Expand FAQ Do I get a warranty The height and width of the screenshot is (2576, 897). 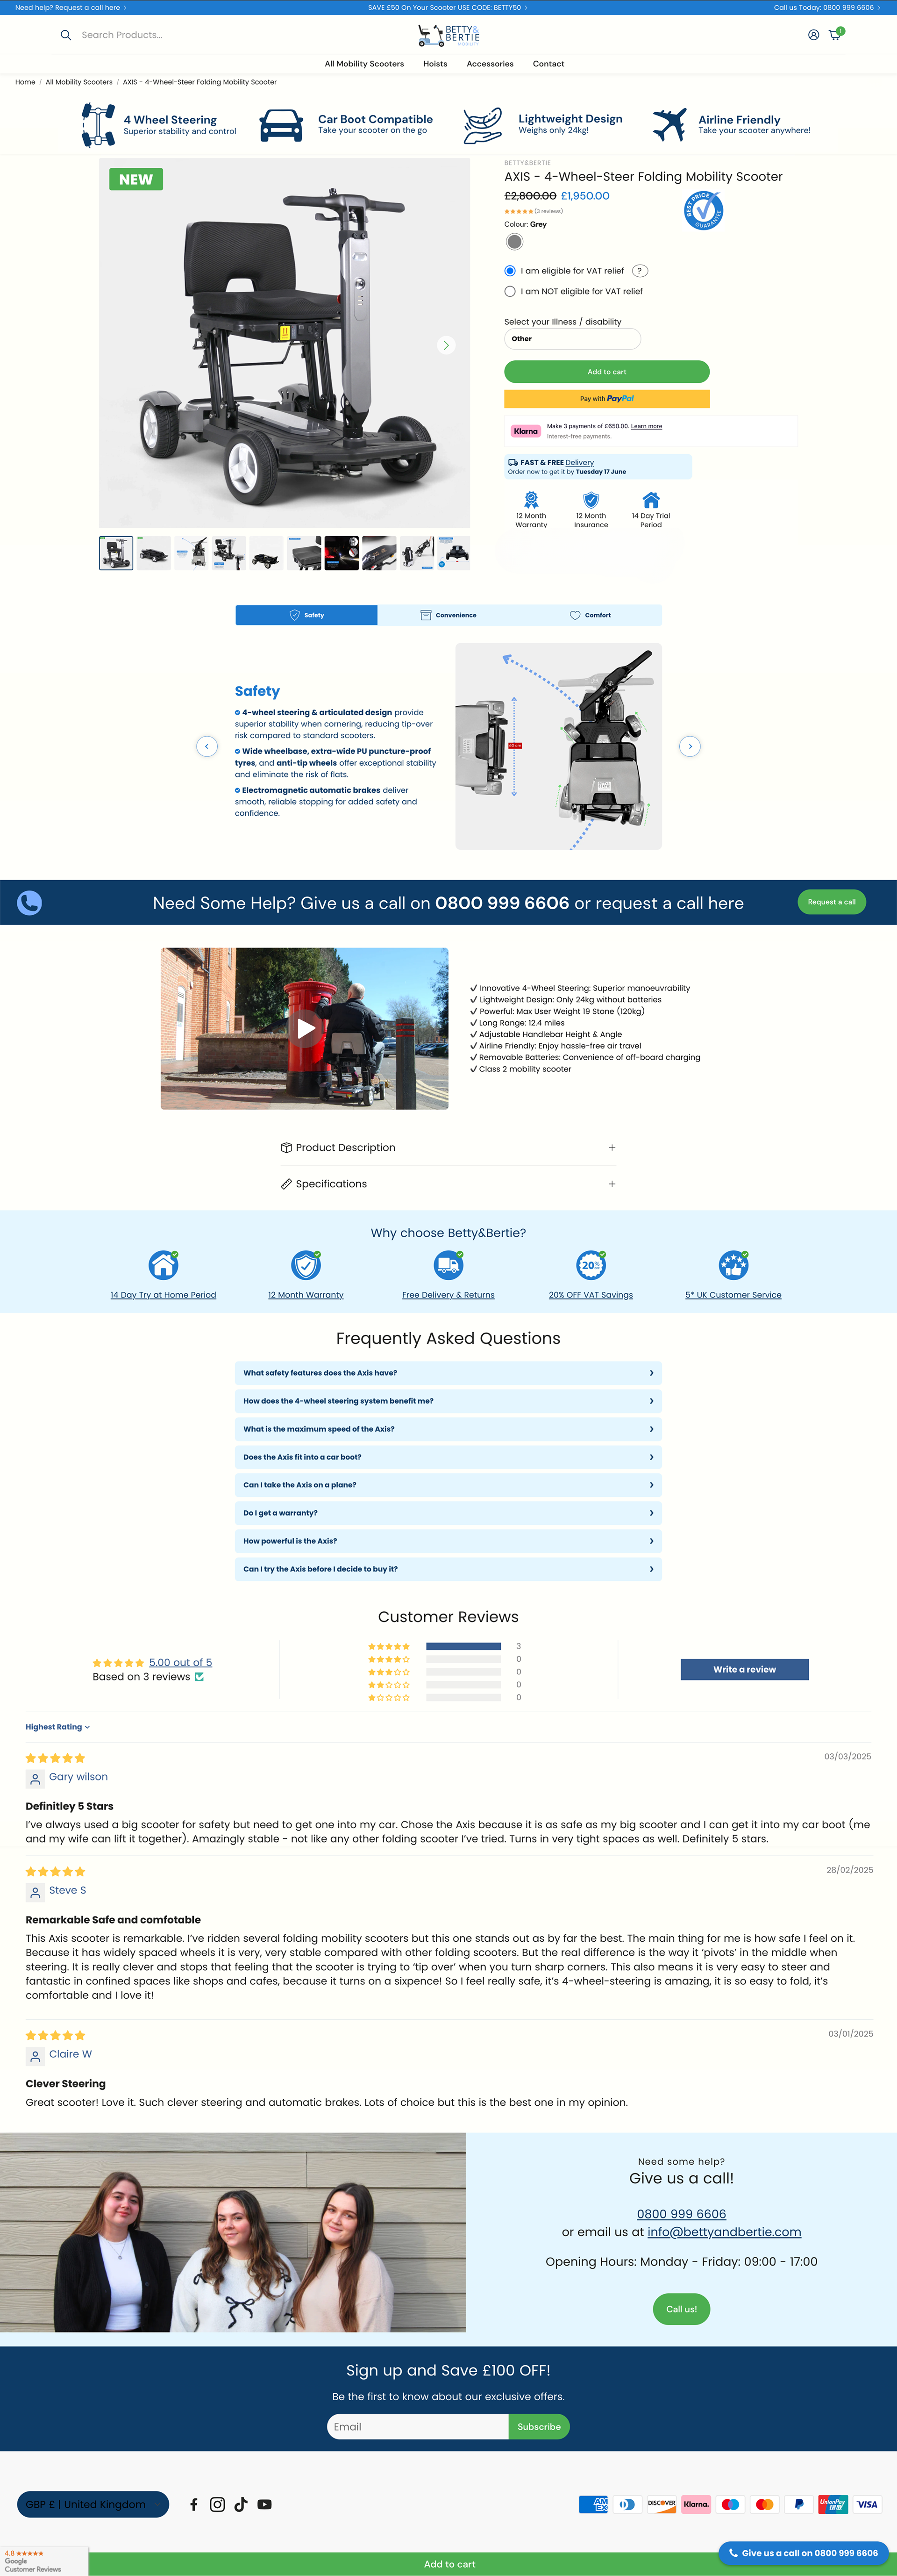click(448, 1513)
